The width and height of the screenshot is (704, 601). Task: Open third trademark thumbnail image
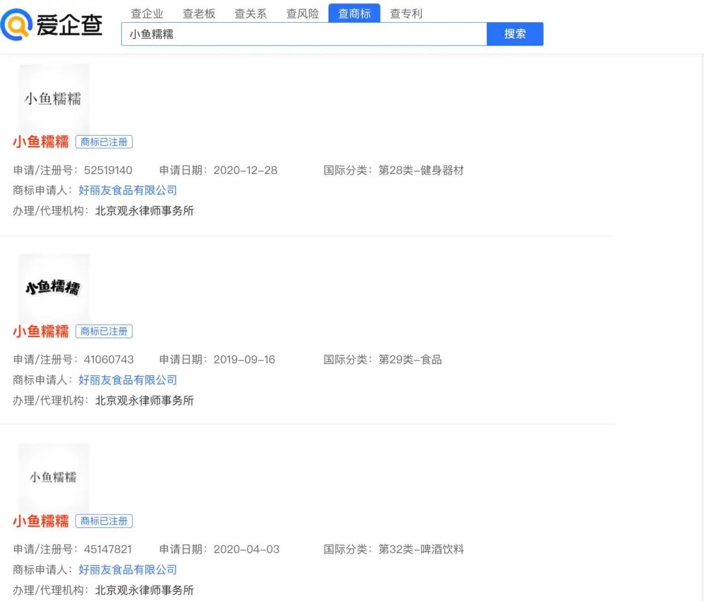[x=53, y=477]
